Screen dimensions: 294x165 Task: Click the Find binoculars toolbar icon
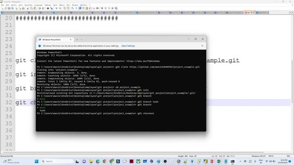[48, 8]
